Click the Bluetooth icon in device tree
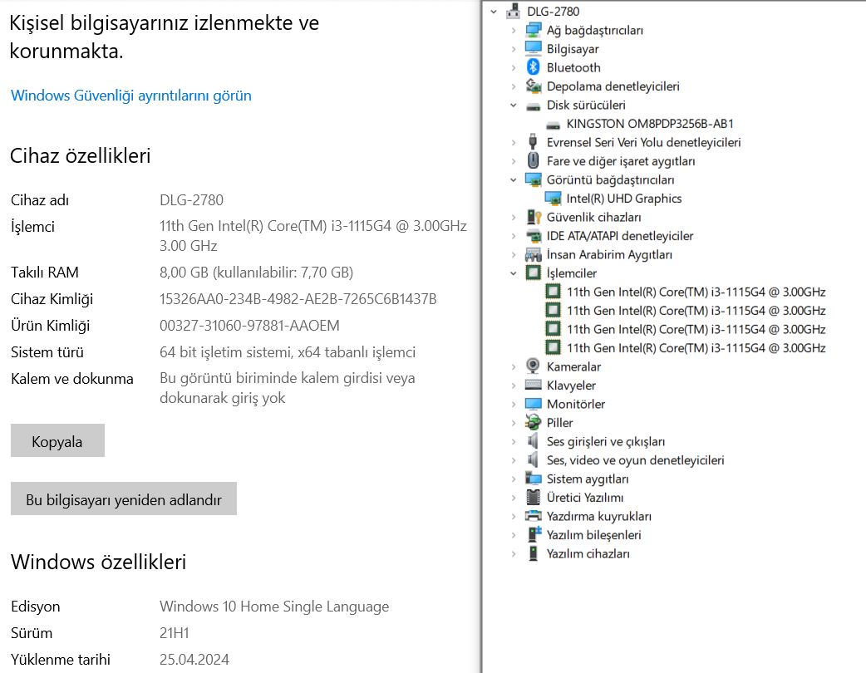866x673 pixels. (533, 67)
